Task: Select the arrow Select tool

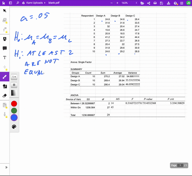Action: pos(5,11)
